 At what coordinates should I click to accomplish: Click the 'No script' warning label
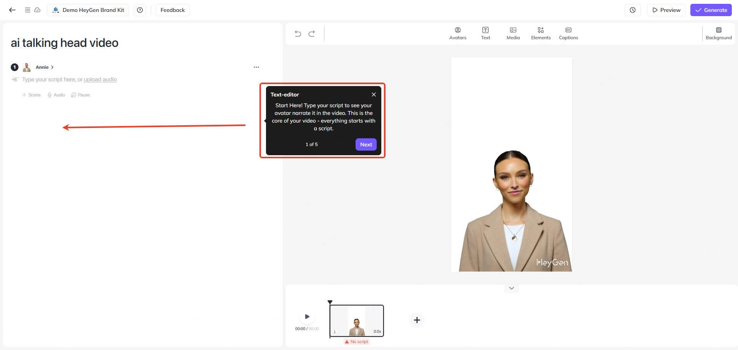click(357, 342)
